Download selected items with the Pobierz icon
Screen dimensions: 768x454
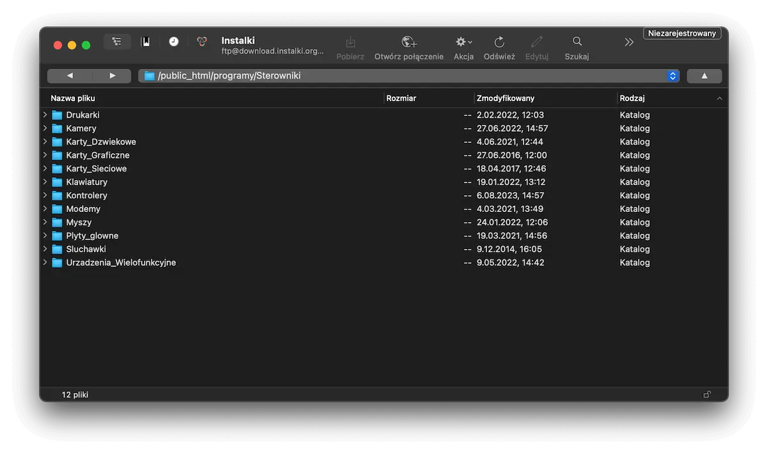click(349, 46)
